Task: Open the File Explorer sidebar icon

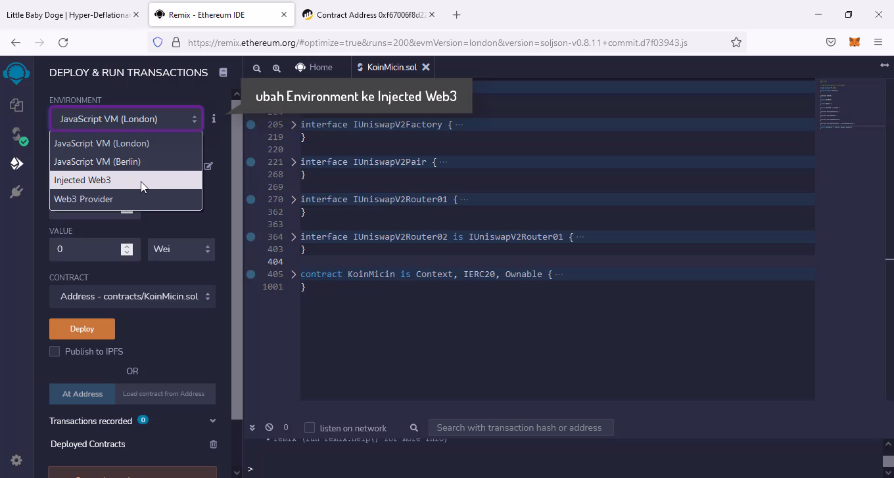Action: (x=16, y=105)
